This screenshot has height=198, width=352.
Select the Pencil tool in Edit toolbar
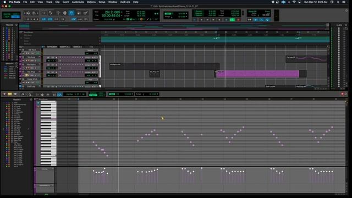pos(86,13)
